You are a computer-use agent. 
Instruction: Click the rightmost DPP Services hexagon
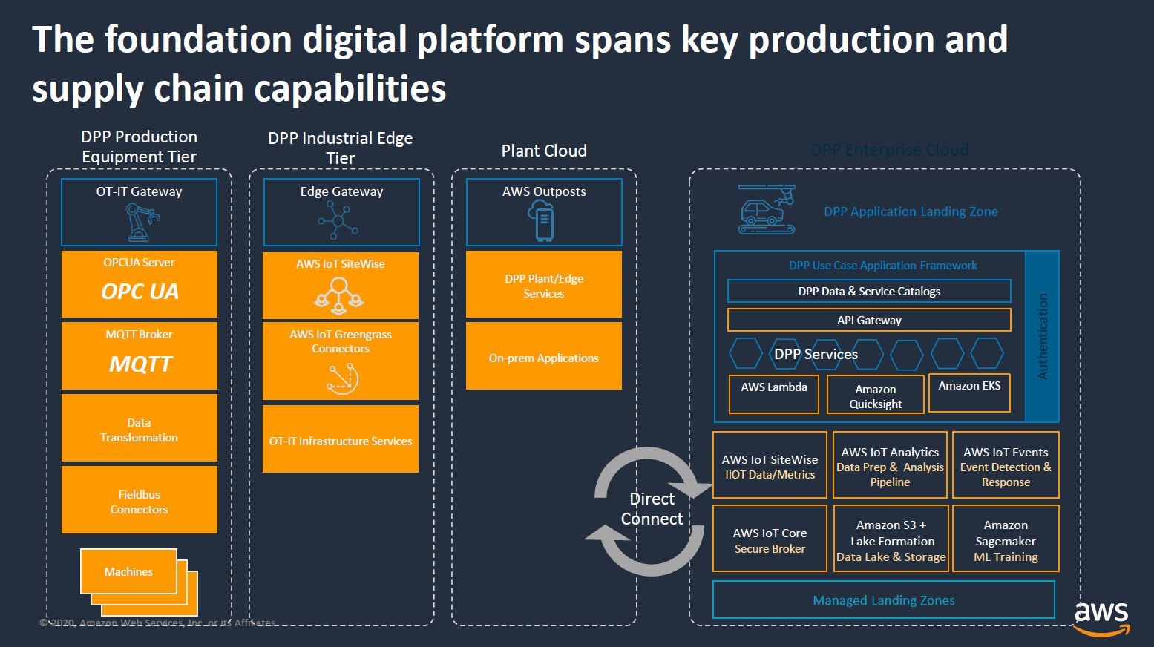(987, 353)
